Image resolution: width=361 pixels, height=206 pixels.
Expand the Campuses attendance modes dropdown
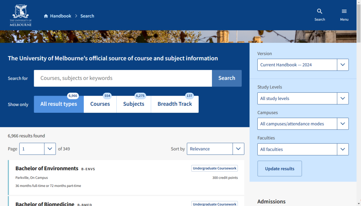(303, 124)
